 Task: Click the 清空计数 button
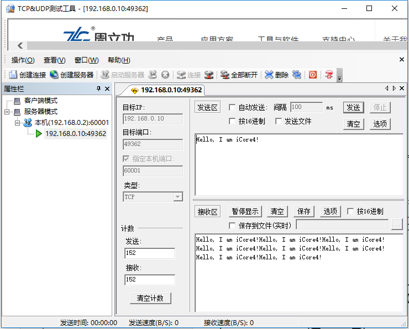point(150,298)
